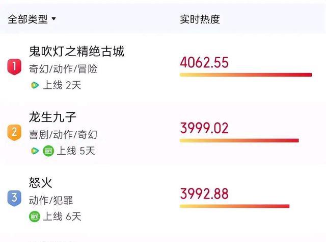Click the 上线 6天 label under 怒火
Screen dimensions: 326x242
62,216
